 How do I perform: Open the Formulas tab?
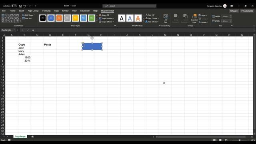coord(46,11)
